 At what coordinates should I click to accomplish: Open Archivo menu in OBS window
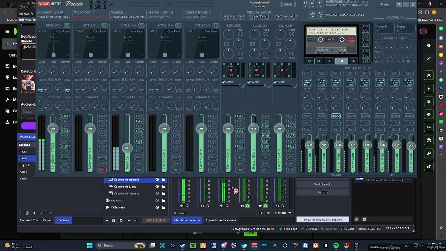tap(26, 14)
